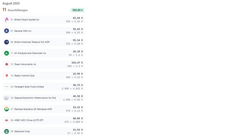Click the Bristol-Myers Squibb logo icon
Screen dimensions: 243x140
pyautogui.click(x=6, y=20)
